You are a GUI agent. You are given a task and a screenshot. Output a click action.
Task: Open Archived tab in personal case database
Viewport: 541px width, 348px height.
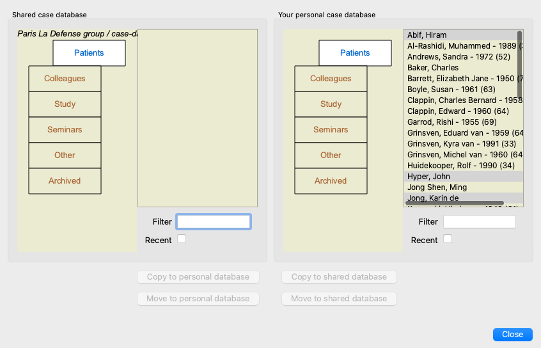[x=331, y=181]
